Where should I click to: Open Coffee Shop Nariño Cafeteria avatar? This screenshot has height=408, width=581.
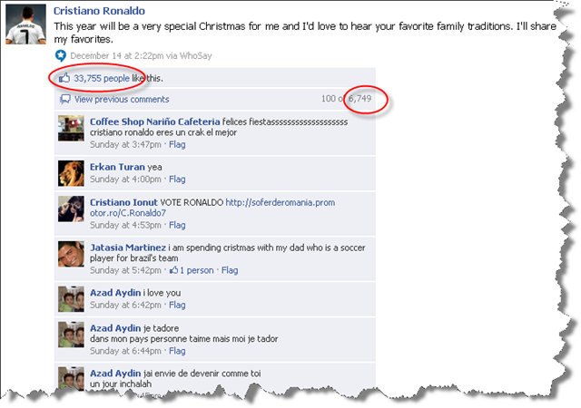71,128
